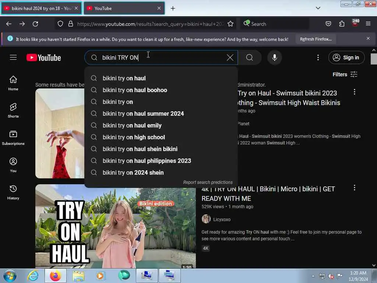Open the YouTube guide hamburger menu
This screenshot has width=377, height=283.
[x=13, y=57]
